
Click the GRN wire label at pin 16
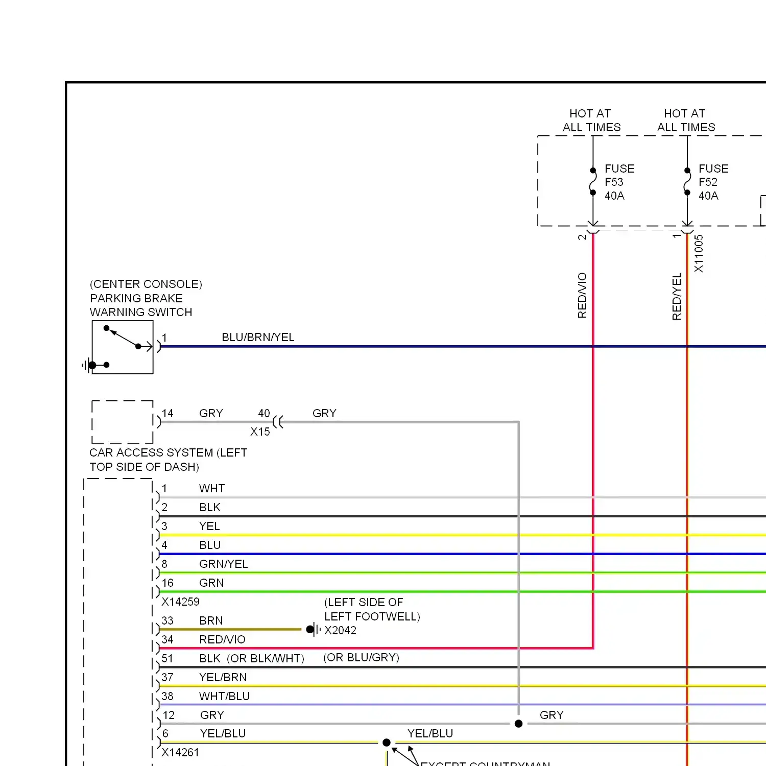211,583
